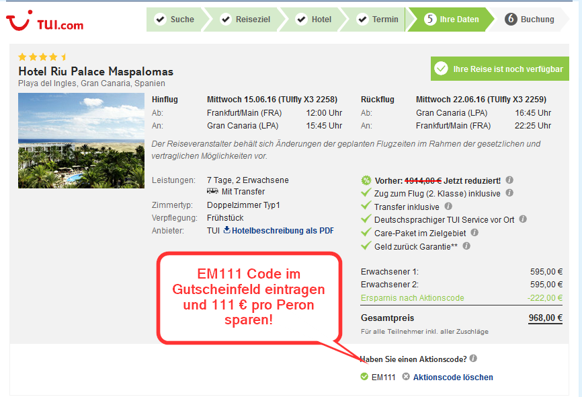The image size is (582, 397).
Task: Click the EM111 code text
Action: click(x=384, y=377)
